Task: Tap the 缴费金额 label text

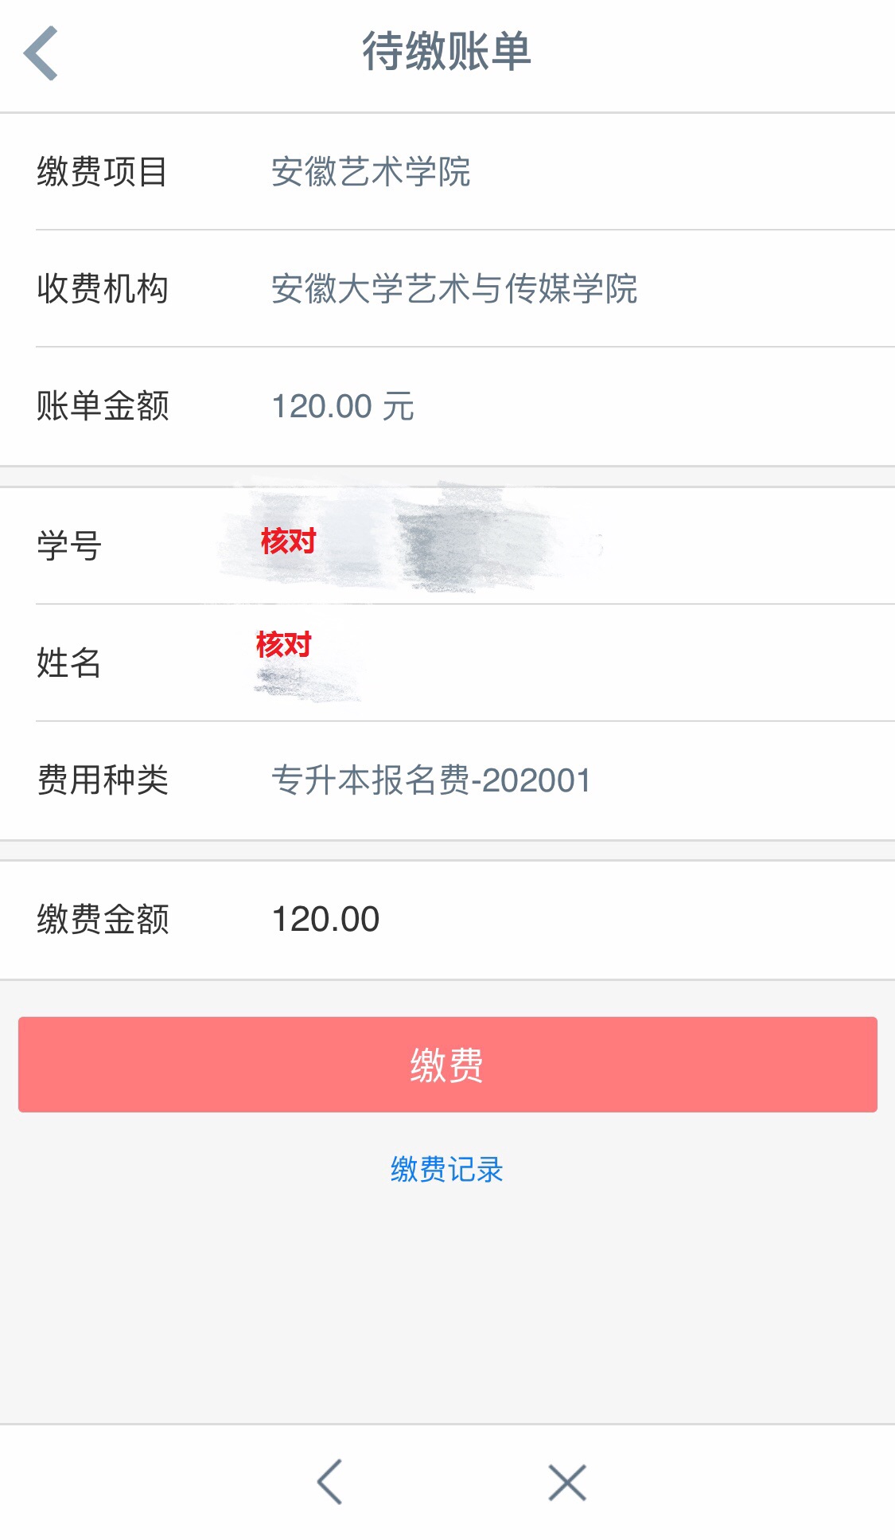Action: pos(103,919)
